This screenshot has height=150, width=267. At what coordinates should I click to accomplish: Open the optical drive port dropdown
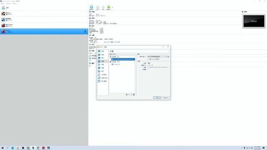point(157,57)
